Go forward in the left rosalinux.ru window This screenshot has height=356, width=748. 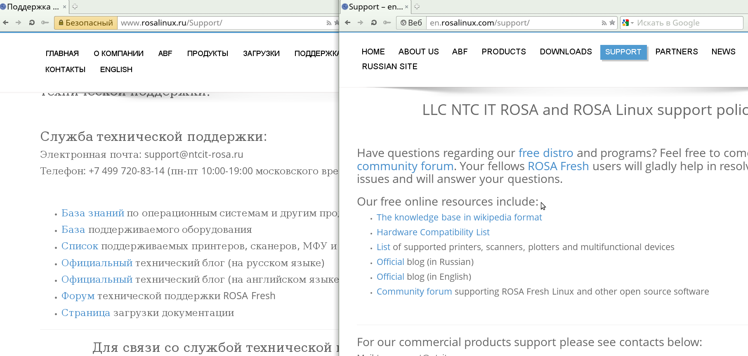pos(19,23)
